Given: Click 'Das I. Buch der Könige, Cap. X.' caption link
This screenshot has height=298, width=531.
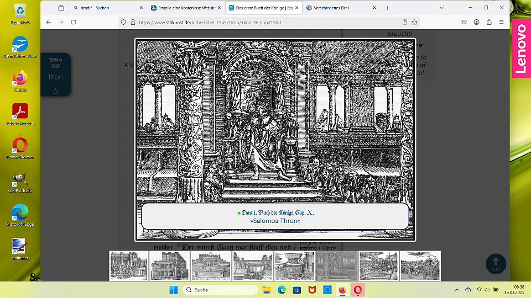Looking at the screenshot, I should (x=278, y=212).
